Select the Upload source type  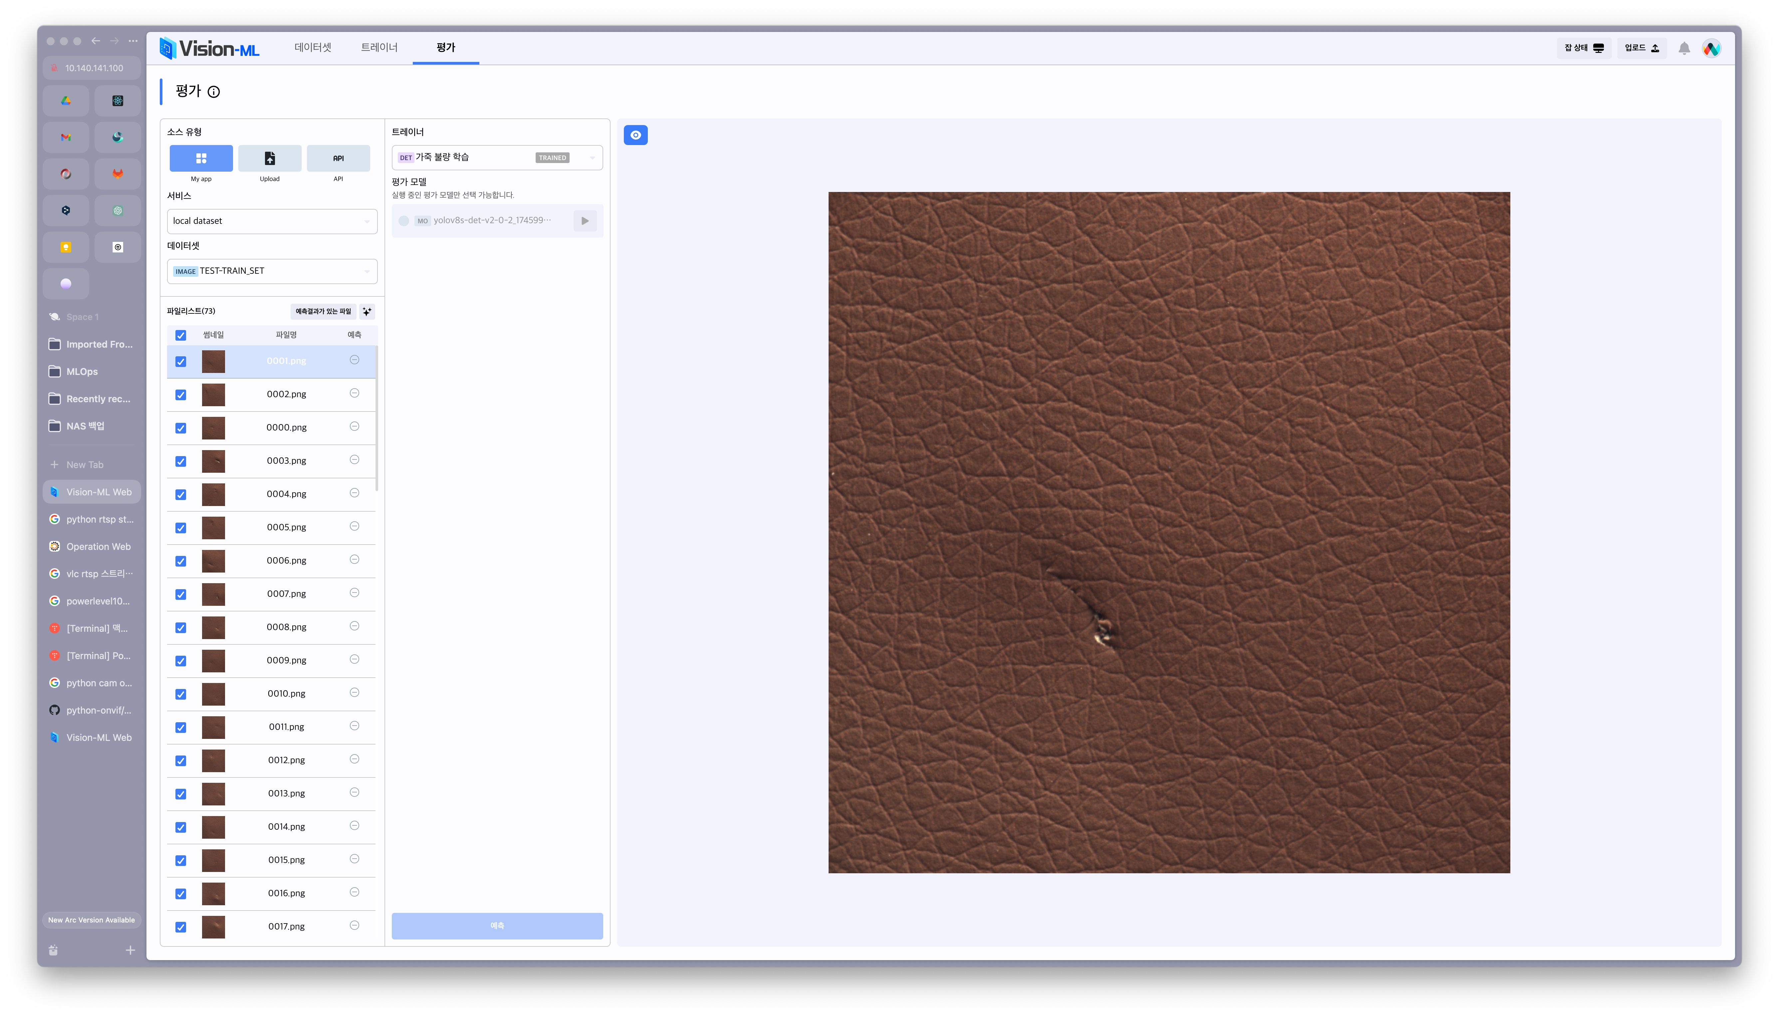270,158
